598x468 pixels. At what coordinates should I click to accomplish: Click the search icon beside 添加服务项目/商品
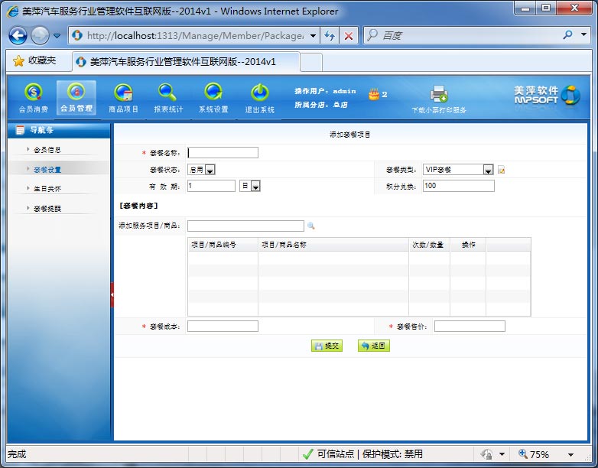pos(311,226)
